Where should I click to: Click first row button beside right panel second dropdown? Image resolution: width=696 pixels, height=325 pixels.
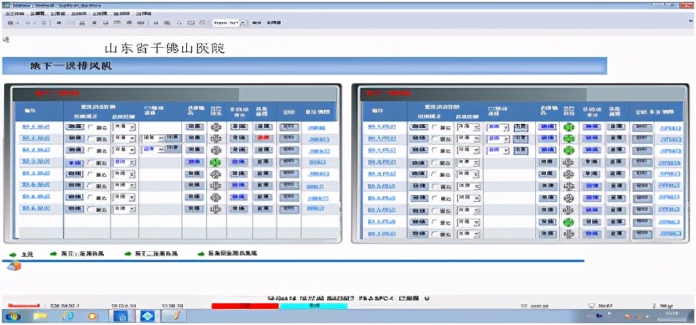521,127
